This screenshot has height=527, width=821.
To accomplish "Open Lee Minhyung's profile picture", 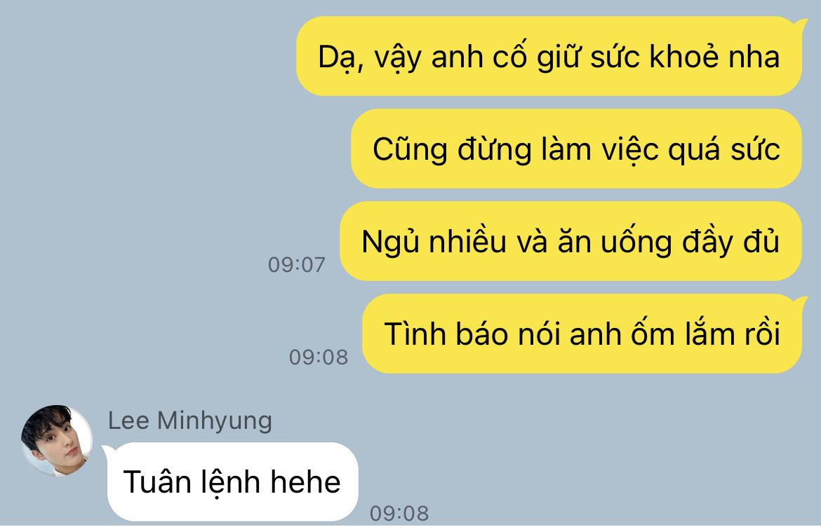I will [x=57, y=440].
